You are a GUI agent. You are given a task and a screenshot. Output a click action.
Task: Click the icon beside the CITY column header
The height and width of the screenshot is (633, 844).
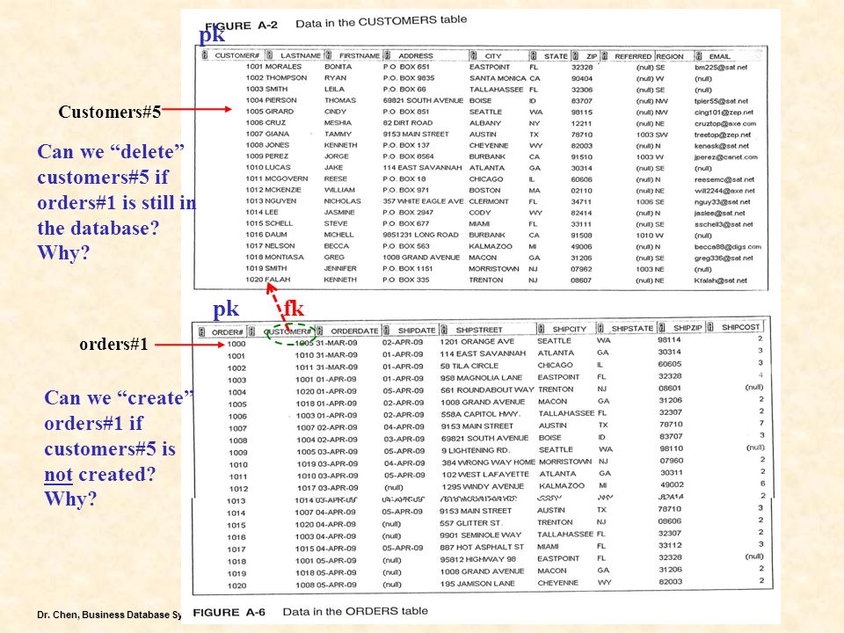point(473,55)
